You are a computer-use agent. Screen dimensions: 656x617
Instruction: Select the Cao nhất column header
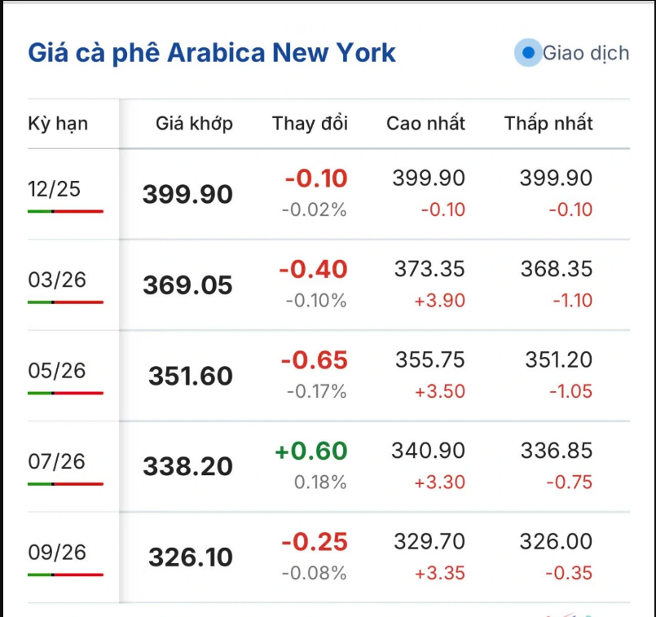[425, 124]
